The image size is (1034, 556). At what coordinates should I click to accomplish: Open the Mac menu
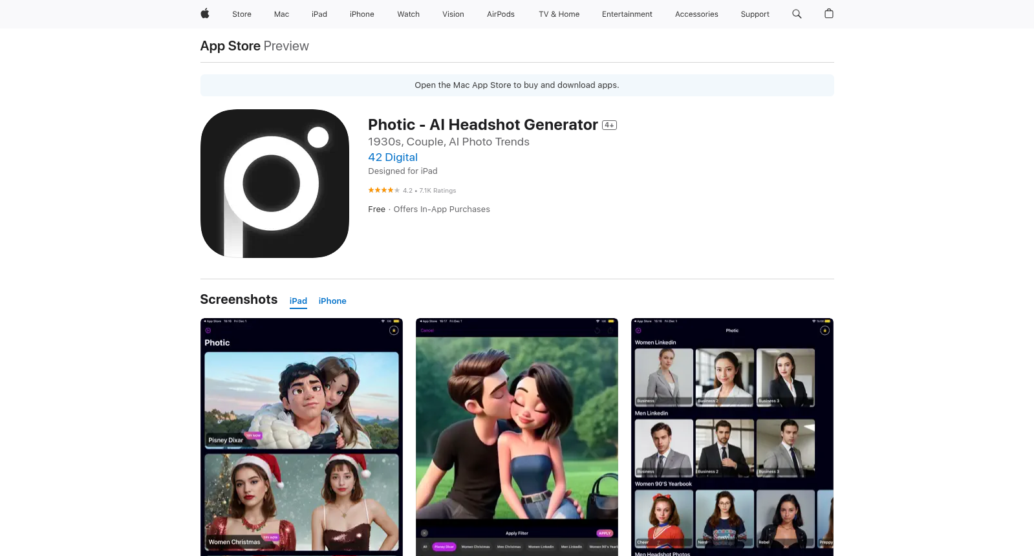pos(281,14)
